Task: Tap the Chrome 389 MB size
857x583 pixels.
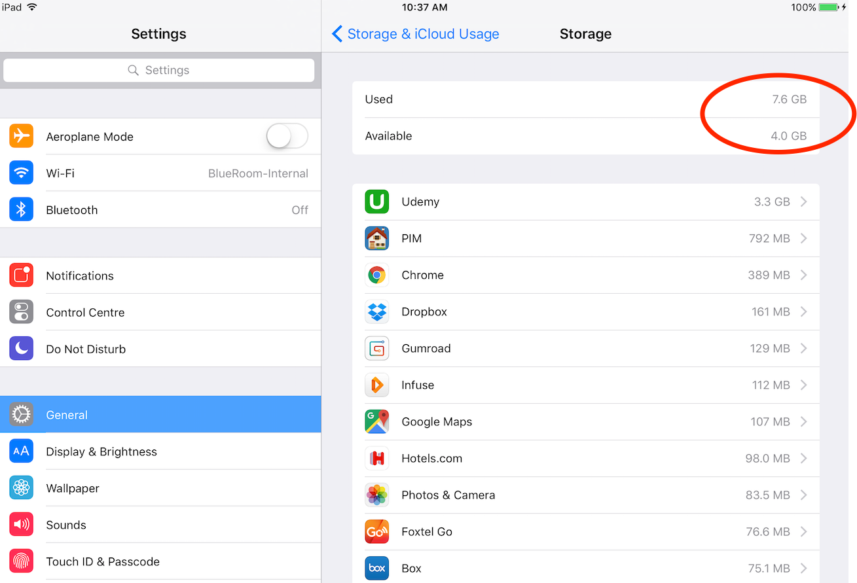Action: 769,275
